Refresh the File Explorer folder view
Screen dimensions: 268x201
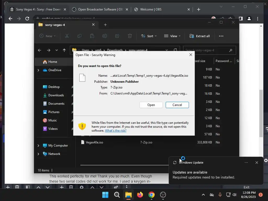click(x=175, y=50)
